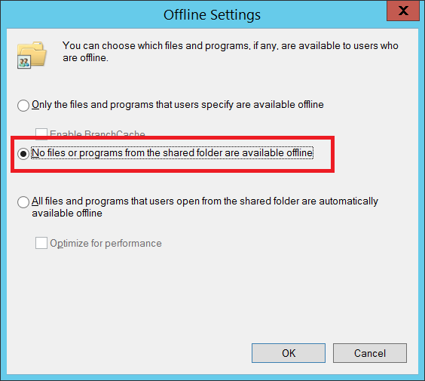The image size is (425, 381).
Task: Click the 'All files and programs that users open' label
Action: 205,201
